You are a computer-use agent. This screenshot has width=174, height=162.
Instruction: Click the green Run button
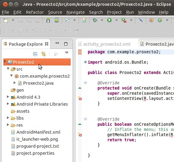(x=109, y=20)
